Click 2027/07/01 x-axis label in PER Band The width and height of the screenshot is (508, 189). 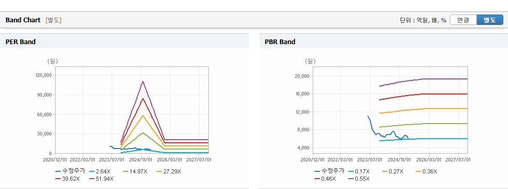click(x=199, y=159)
